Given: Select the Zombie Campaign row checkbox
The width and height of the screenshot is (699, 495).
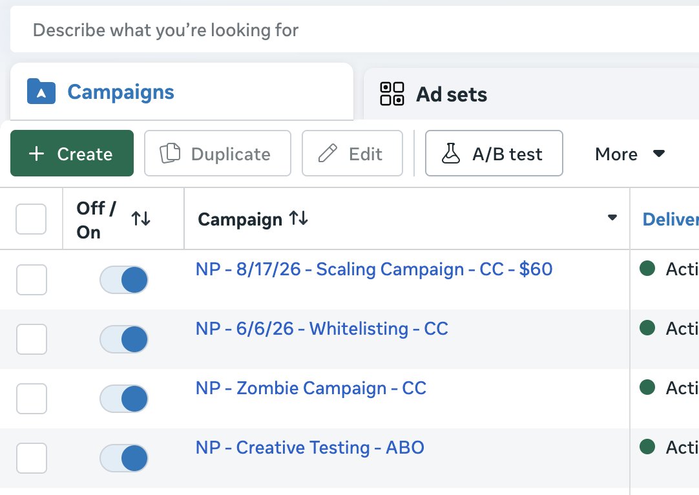Looking at the screenshot, I should pos(32,398).
